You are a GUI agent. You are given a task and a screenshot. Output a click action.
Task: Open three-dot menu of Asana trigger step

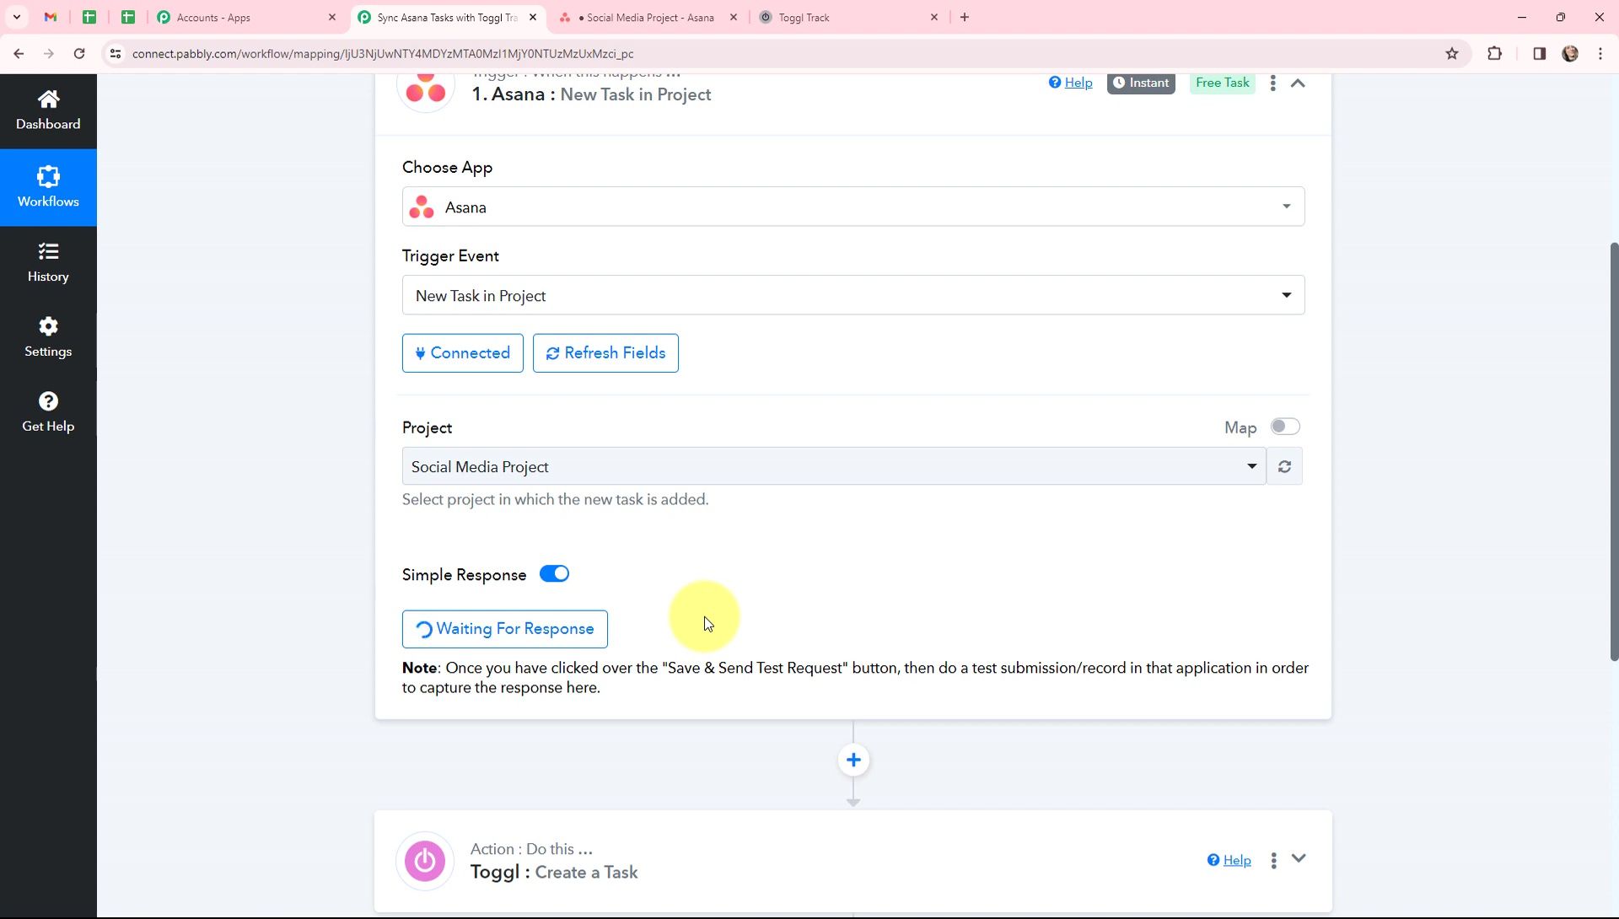(x=1273, y=83)
